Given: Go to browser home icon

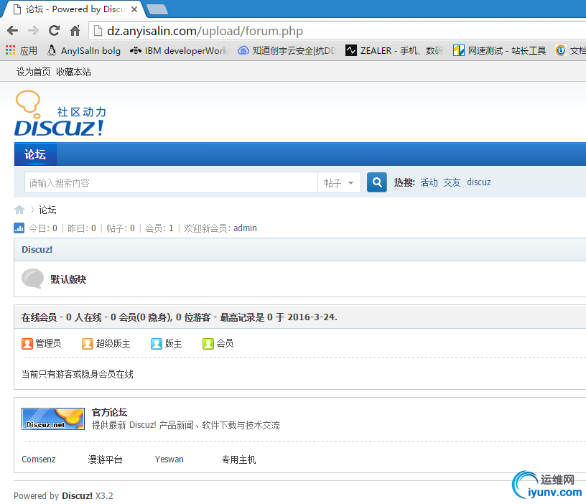Looking at the screenshot, I should pyautogui.click(x=75, y=31).
